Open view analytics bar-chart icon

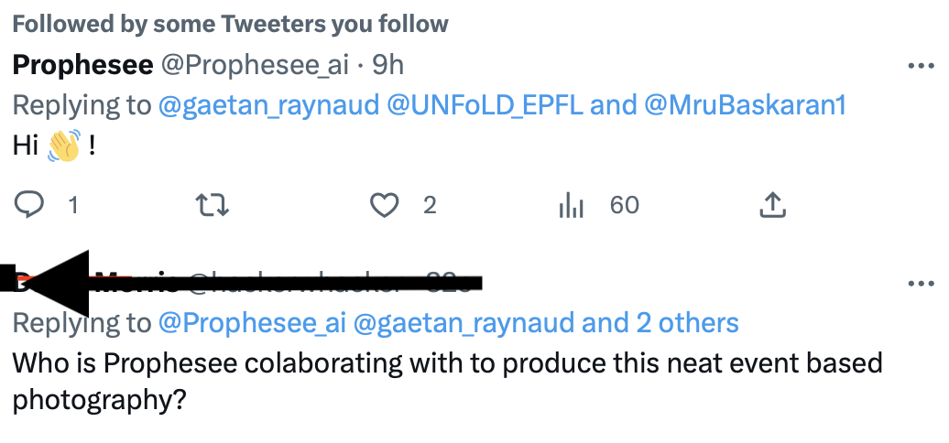coord(571,205)
